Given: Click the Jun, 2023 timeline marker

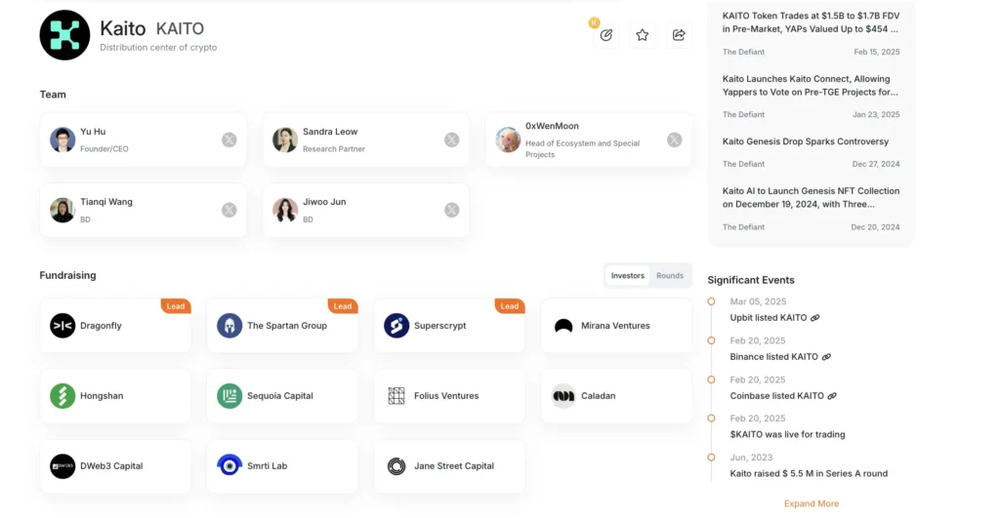Looking at the screenshot, I should 711,458.
